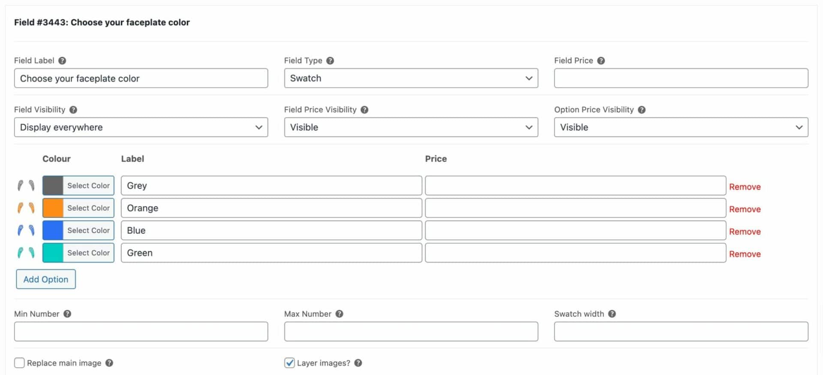
Task: Uncheck the Layer images? checkbox
Action: tap(289, 363)
